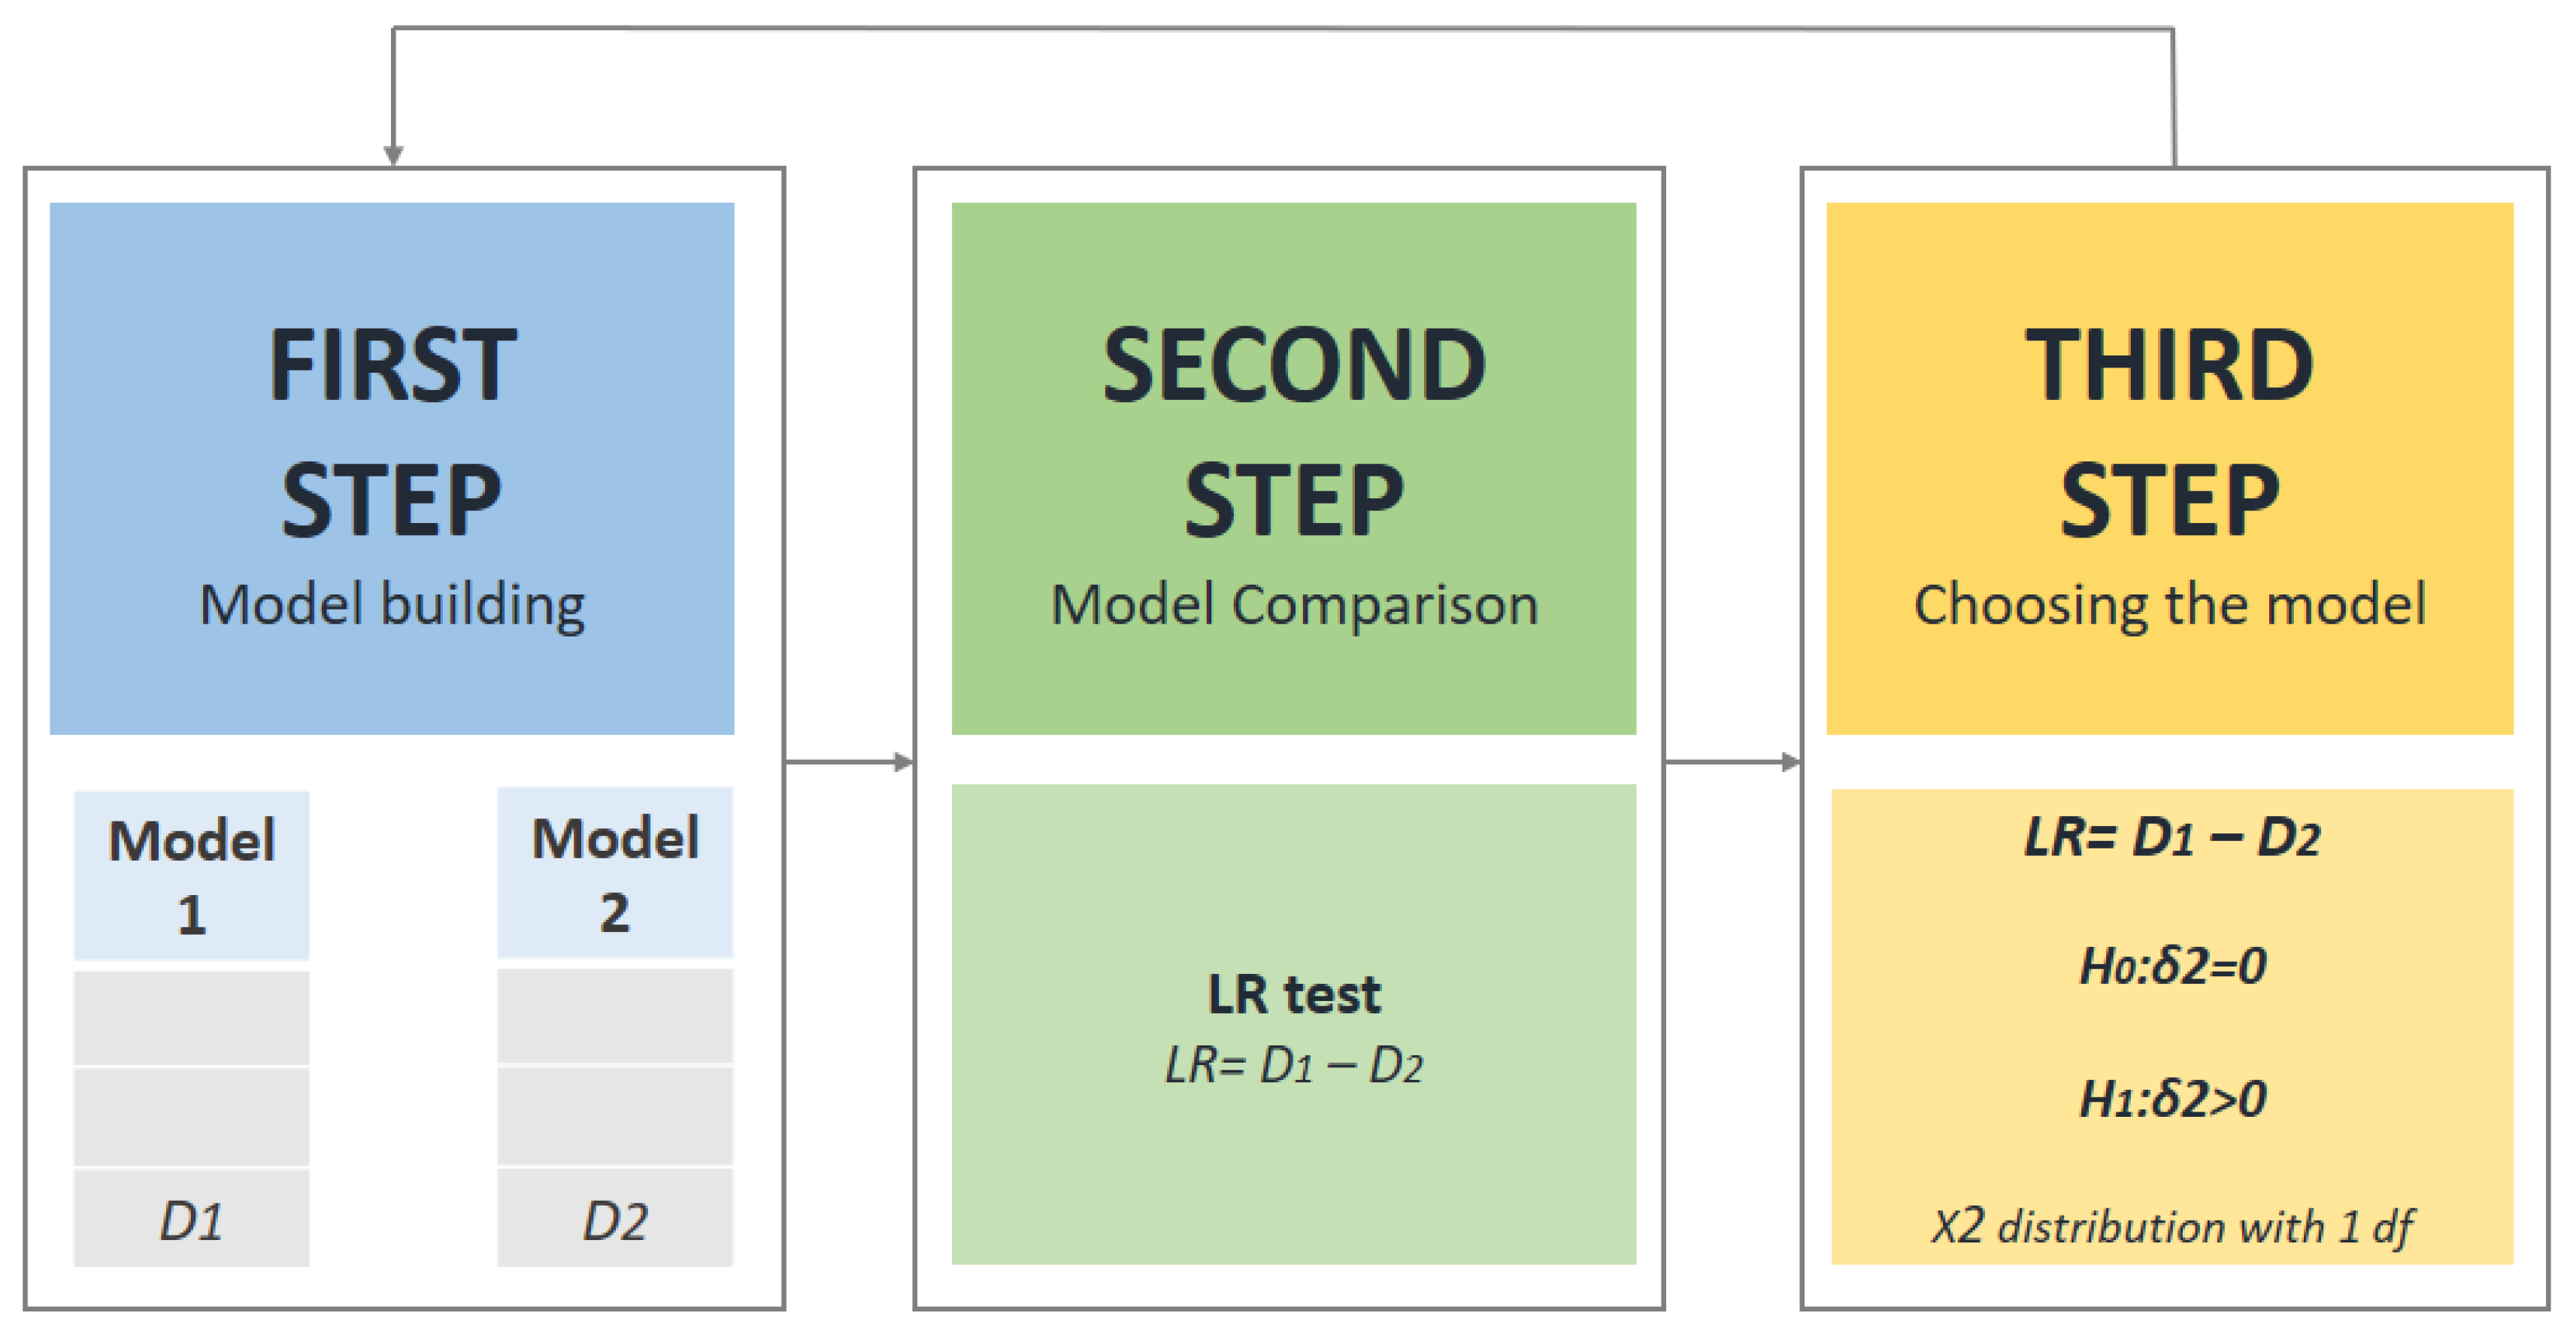Click the THIRD STEP yellow header box
This screenshot has width=2576, height=1325.
pyautogui.click(x=2169, y=467)
